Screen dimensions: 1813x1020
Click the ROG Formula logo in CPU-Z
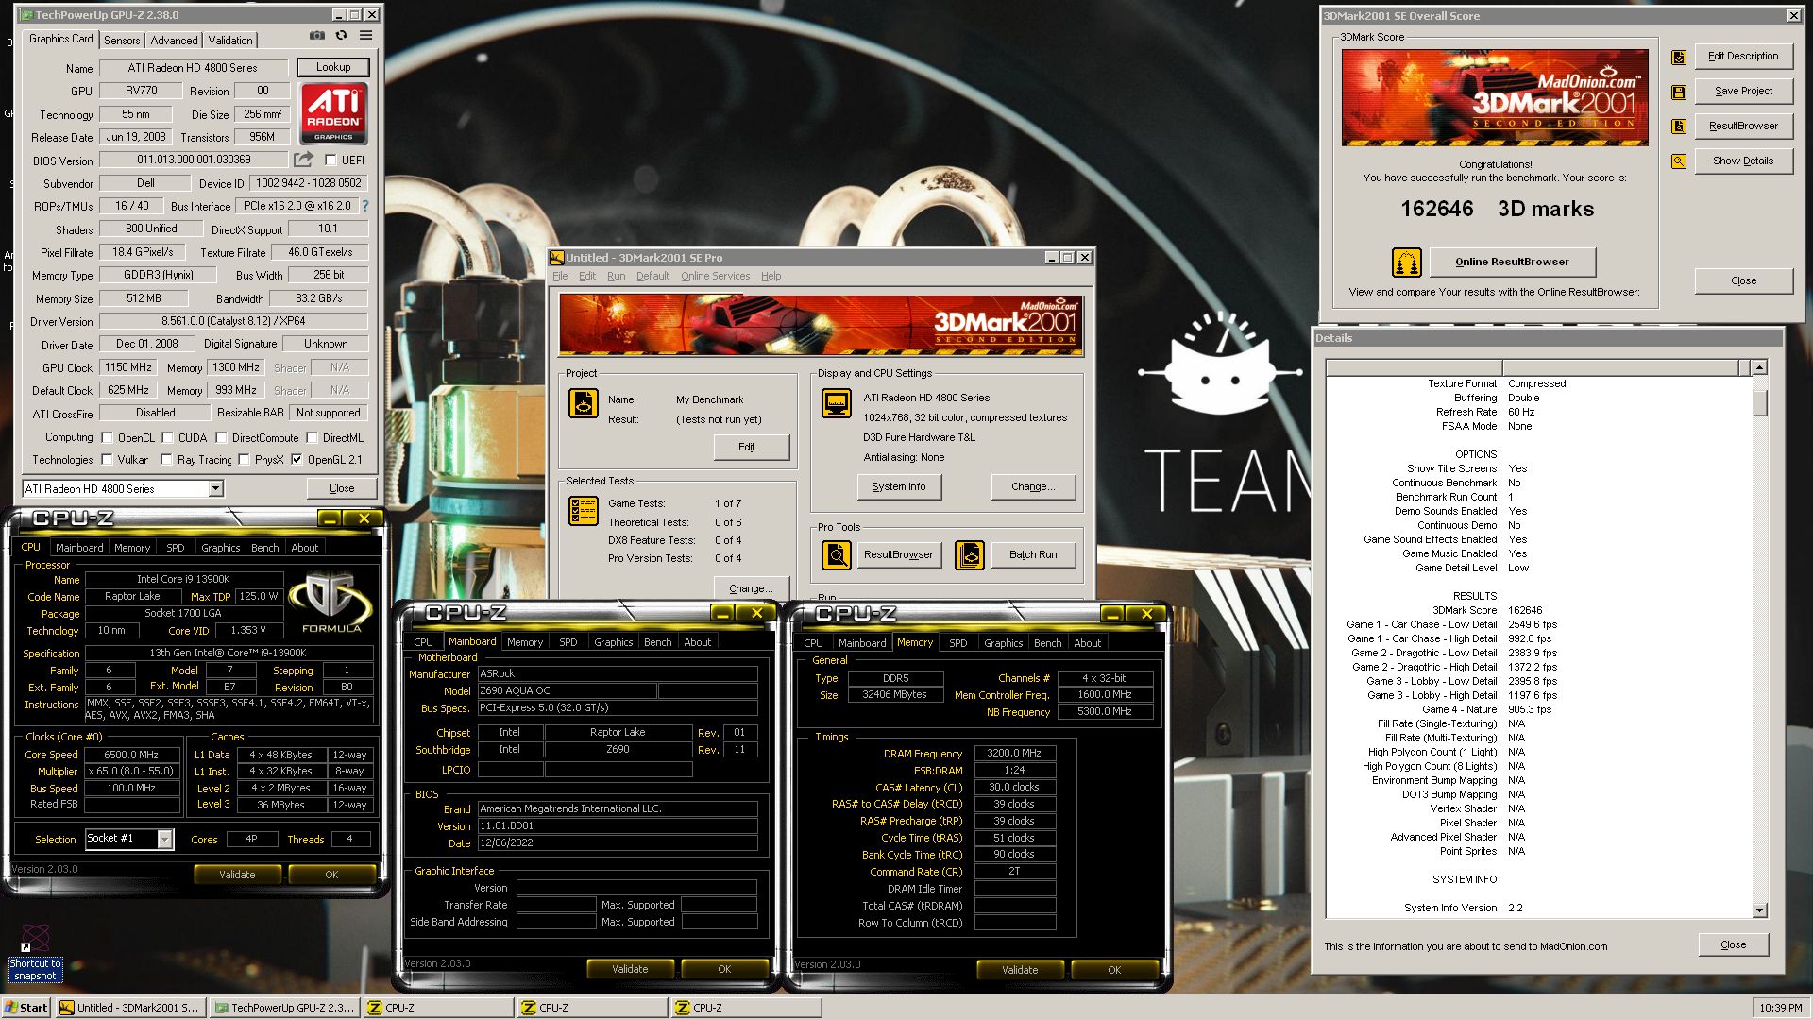tap(331, 602)
